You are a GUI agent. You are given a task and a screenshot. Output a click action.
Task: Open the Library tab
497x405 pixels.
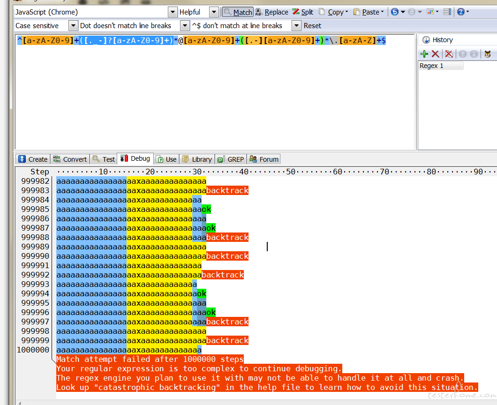click(197, 159)
